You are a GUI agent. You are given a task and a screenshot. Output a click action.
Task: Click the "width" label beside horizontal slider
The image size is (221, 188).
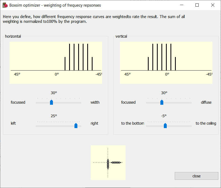[x=95, y=102]
